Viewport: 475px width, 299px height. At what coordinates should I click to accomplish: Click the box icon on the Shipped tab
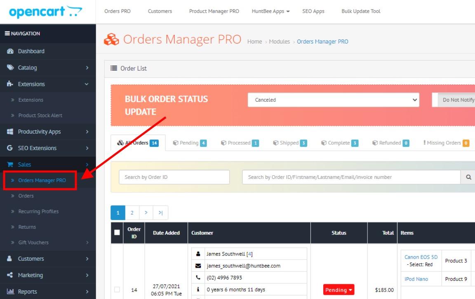pos(276,143)
